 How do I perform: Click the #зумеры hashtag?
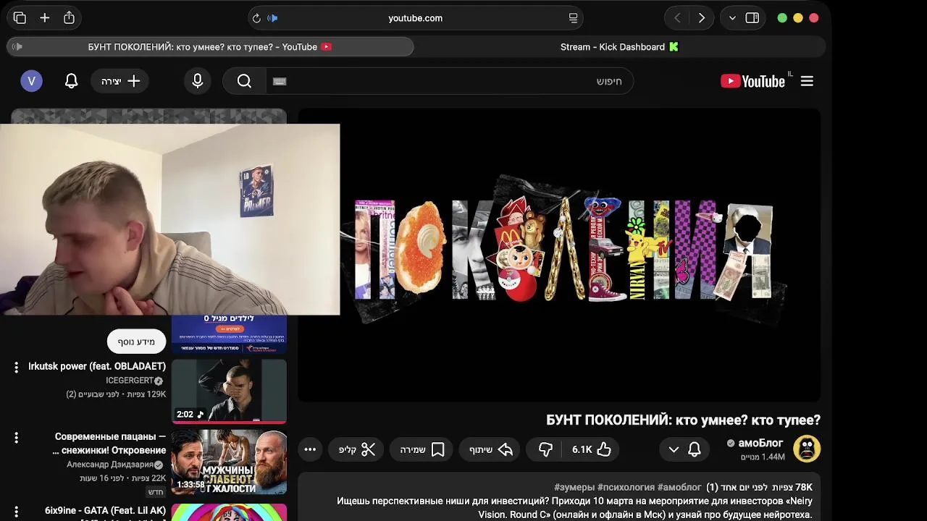coord(574,488)
